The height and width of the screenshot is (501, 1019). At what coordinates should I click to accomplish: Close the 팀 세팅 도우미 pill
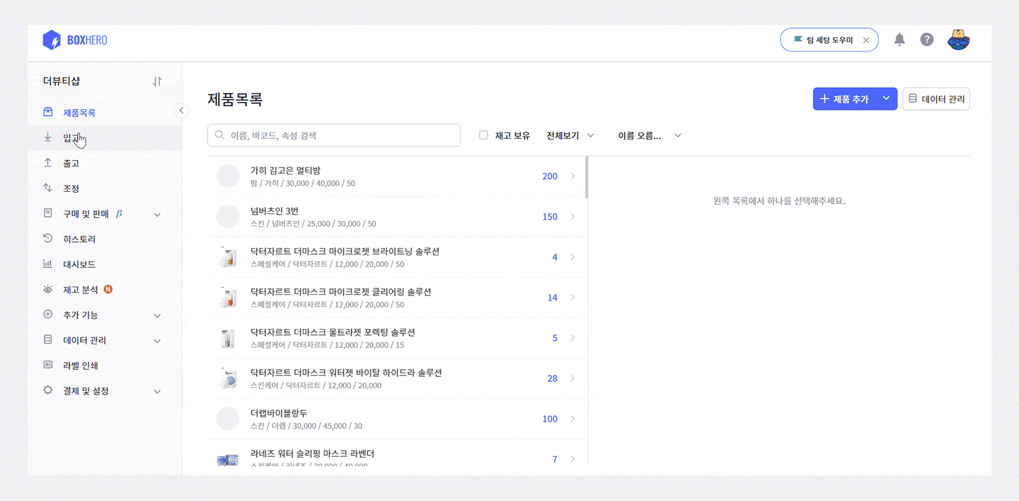(x=866, y=40)
